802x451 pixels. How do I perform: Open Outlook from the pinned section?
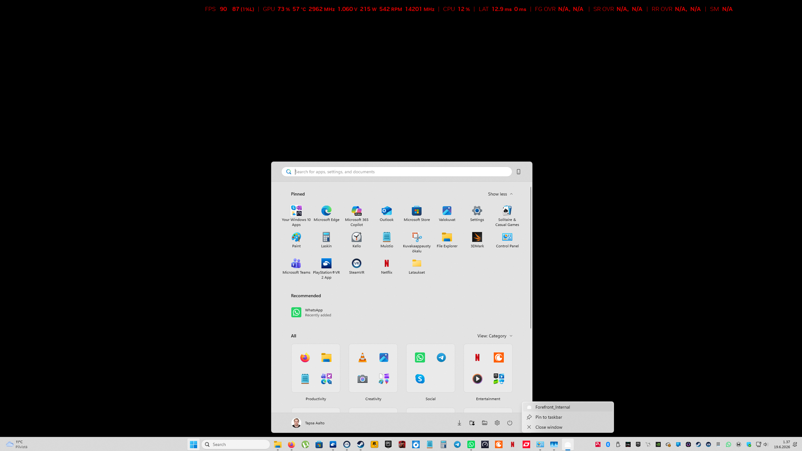tap(386, 213)
